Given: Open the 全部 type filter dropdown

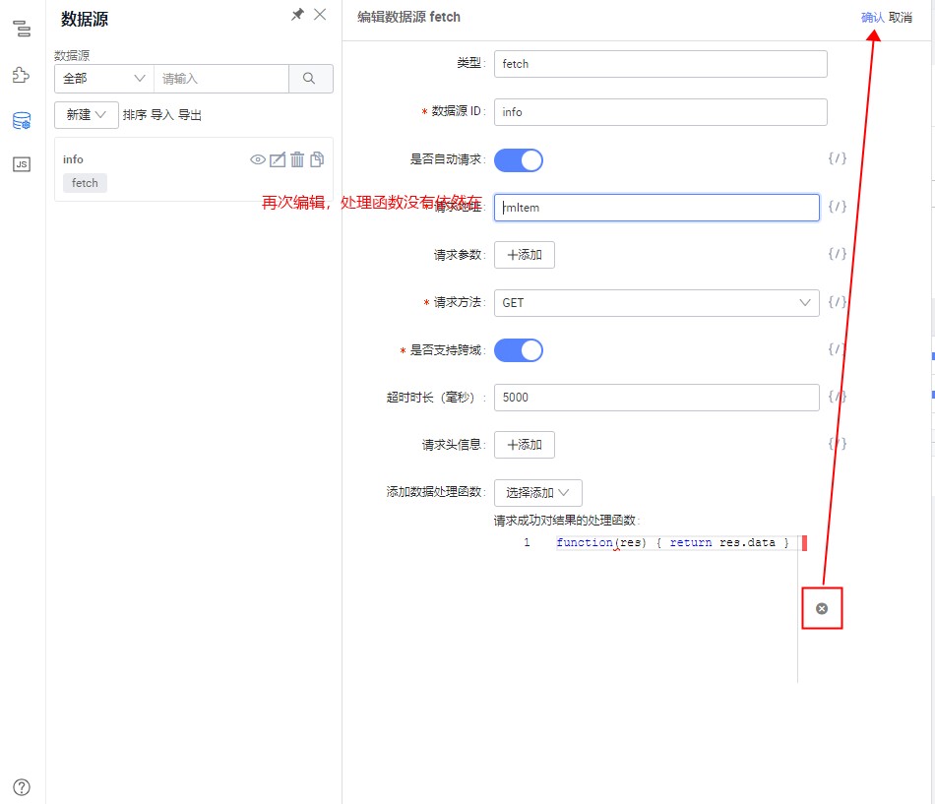Looking at the screenshot, I should click(x=104, y=78).
